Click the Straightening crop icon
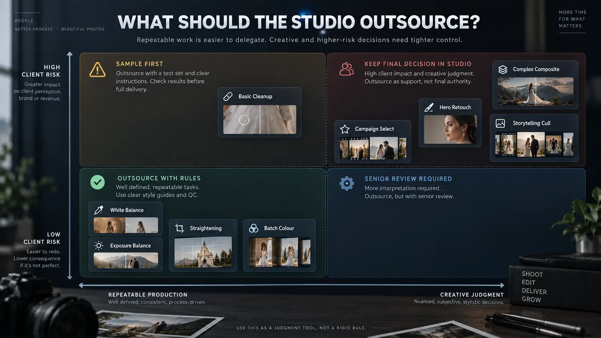This screenshot has height=338, width=601. click(179, 228)
